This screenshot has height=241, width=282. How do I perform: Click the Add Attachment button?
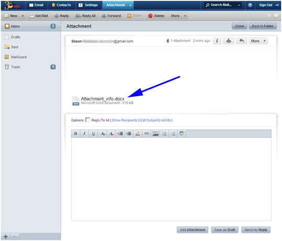(192, 230)
